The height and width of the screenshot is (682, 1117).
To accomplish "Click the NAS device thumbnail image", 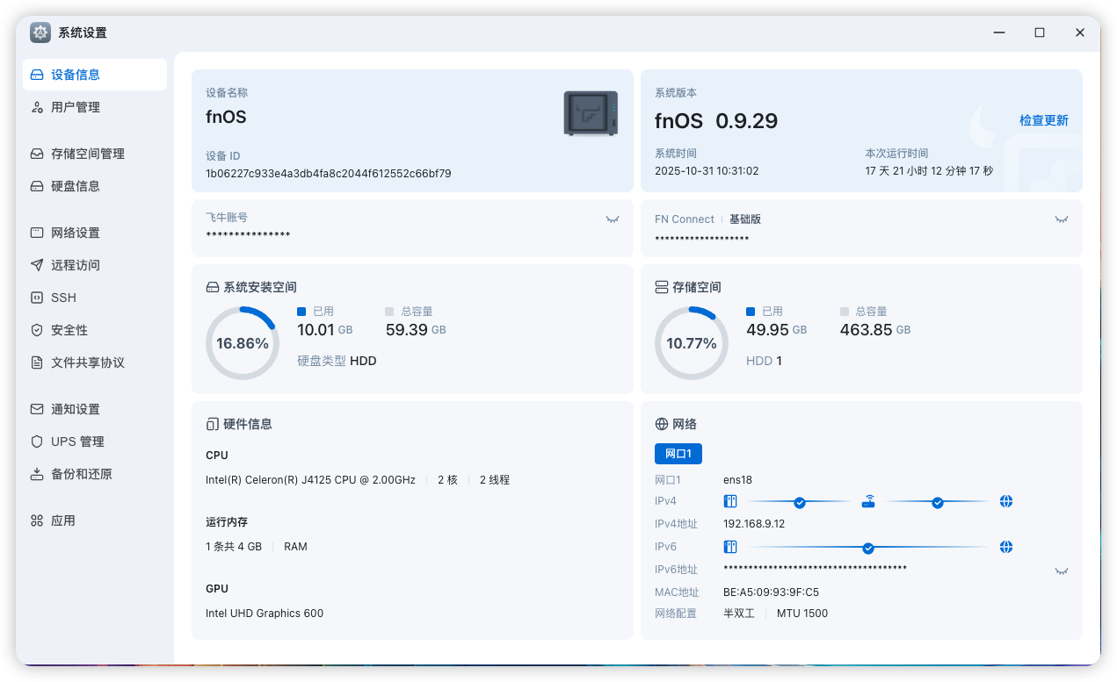I will pyautogui.click(x=591, y=113).
